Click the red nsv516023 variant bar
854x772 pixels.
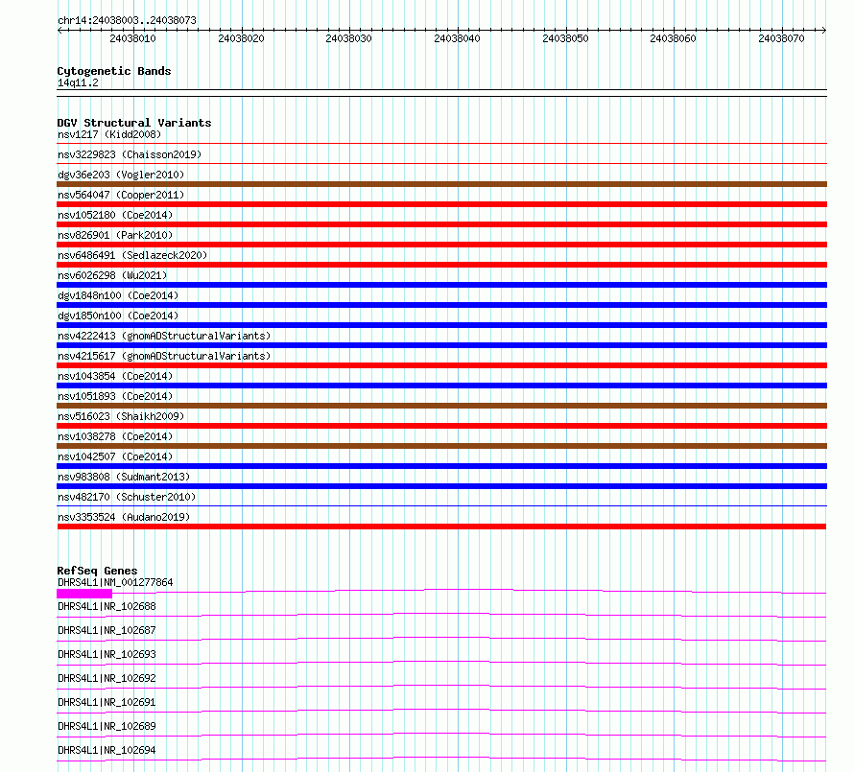(x=441, y=426)
